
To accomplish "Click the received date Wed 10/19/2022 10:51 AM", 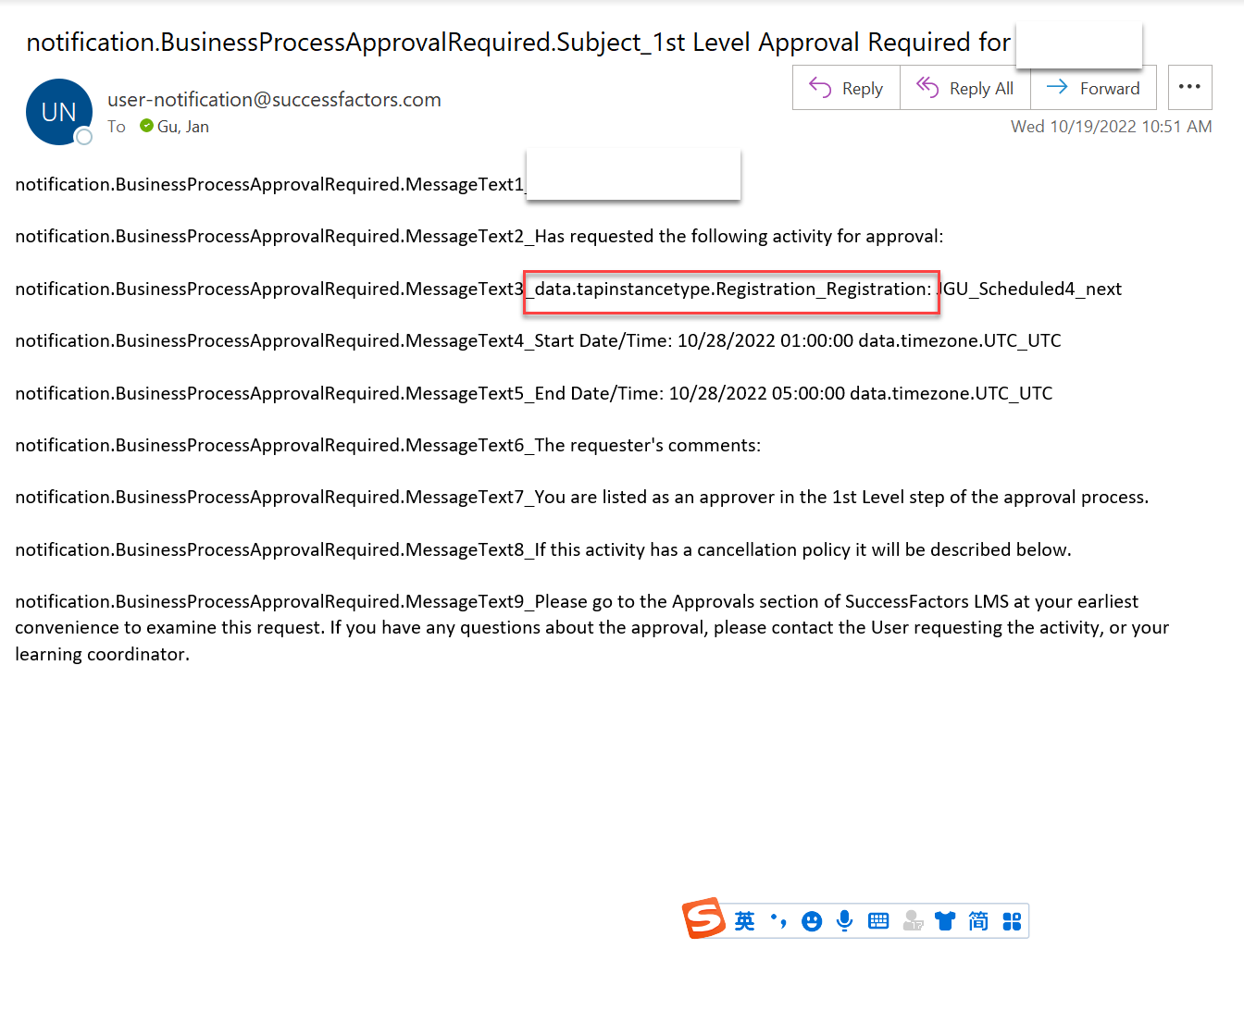I will tap(1111, 127).
